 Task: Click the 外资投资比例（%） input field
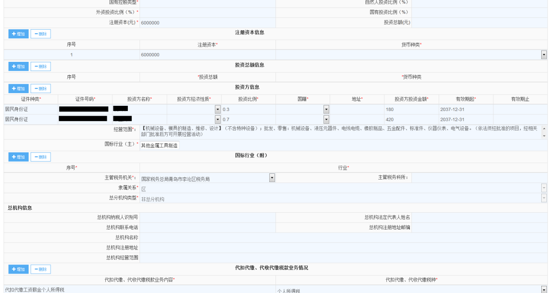[x=208, y=12]
